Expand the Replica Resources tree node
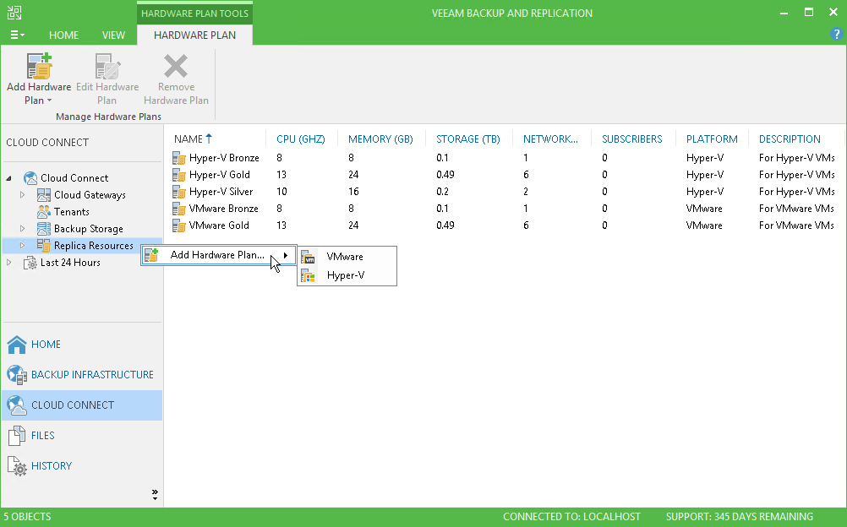This screenshot has width=847, height=527. [22, 246]
